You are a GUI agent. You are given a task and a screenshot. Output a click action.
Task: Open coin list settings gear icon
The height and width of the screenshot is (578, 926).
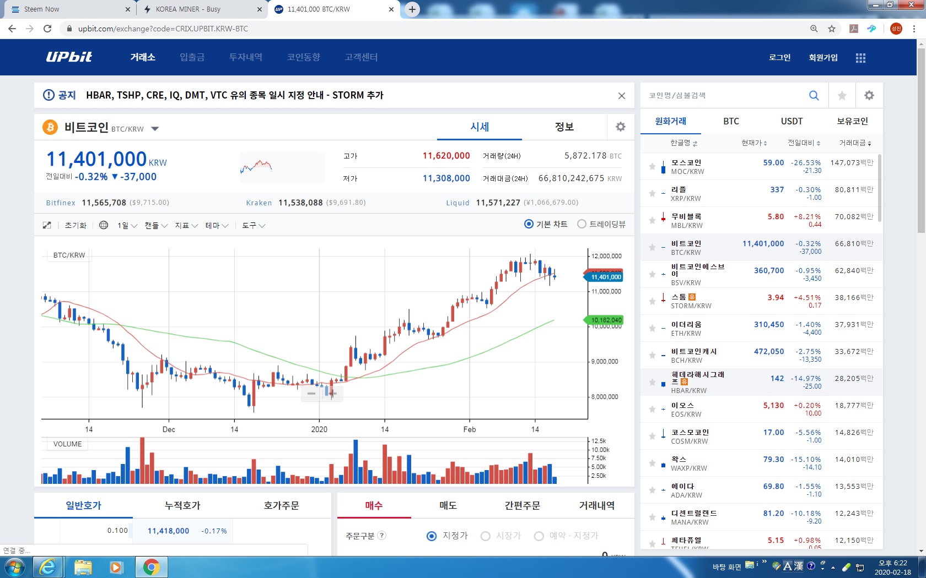pyautogui.click(x=869, y=95)
